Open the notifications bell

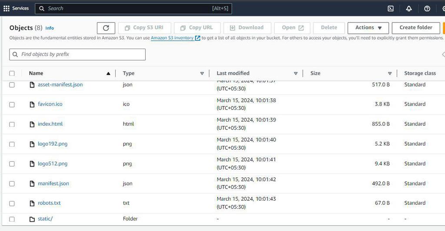[408, 9]
